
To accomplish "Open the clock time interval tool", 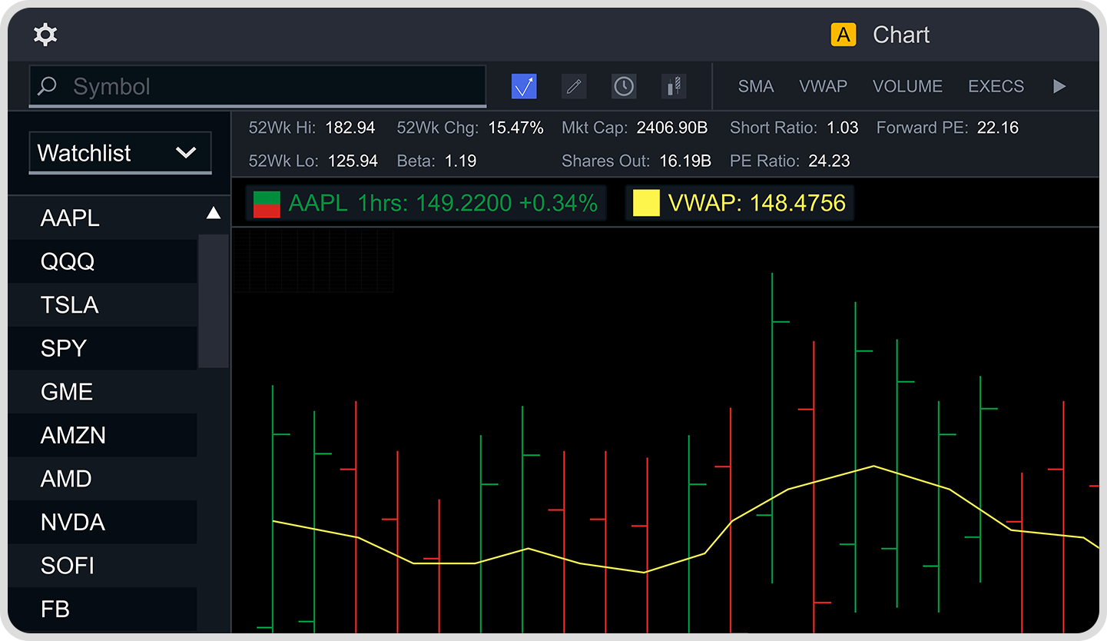I will (624, 86).
